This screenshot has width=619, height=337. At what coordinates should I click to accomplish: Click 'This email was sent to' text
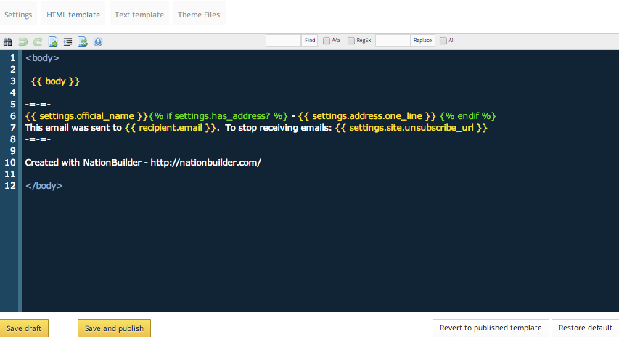pos(73,128)
